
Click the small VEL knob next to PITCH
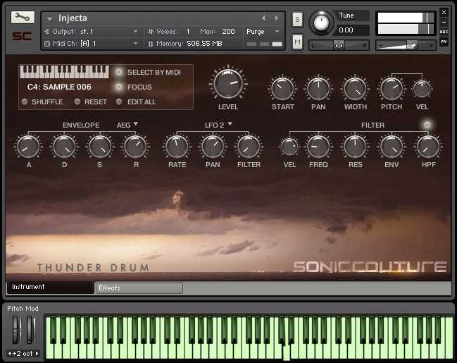coord(422,89)
